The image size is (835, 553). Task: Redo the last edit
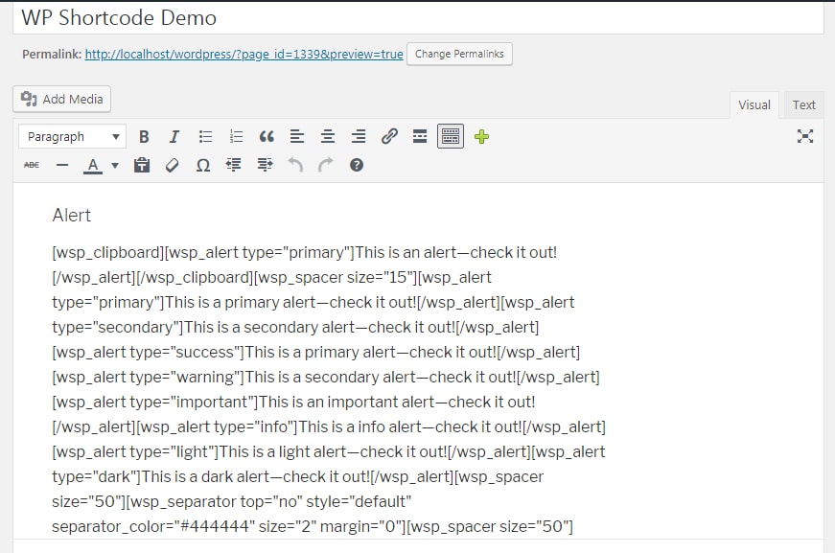[326, 165]
